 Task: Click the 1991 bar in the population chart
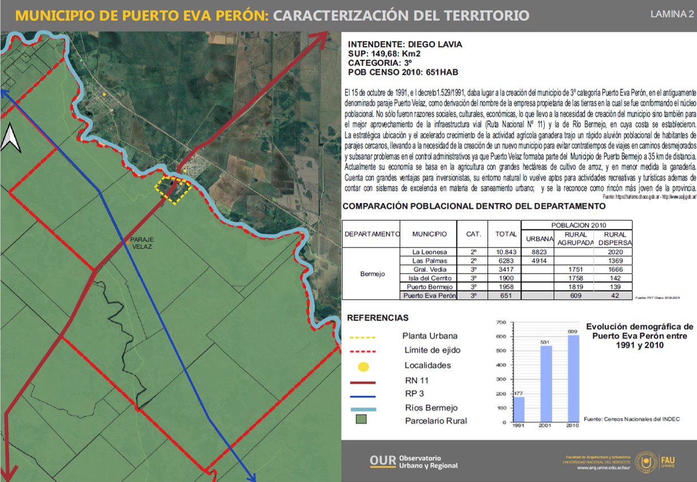(x=519, y=409)
